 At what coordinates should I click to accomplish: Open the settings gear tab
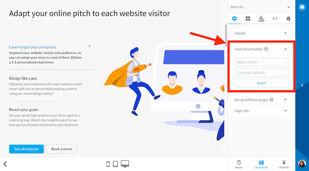pyautogui.click(x=234, y=19)
